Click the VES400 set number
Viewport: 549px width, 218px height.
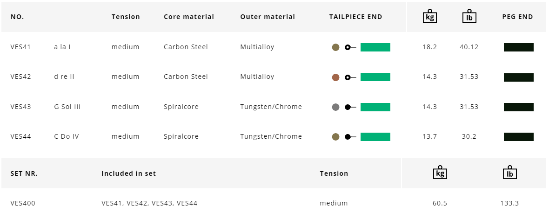click(22, 203)
